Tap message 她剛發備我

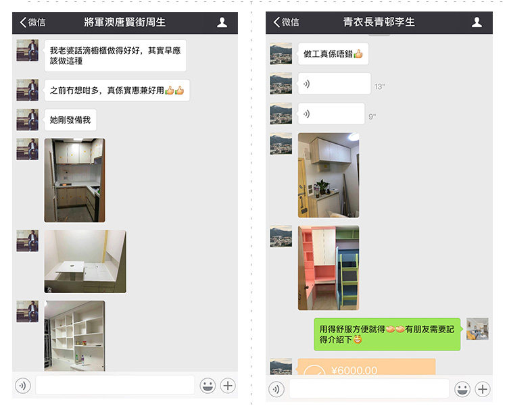point(70,120)
